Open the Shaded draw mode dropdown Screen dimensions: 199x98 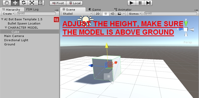coord(77,14)
